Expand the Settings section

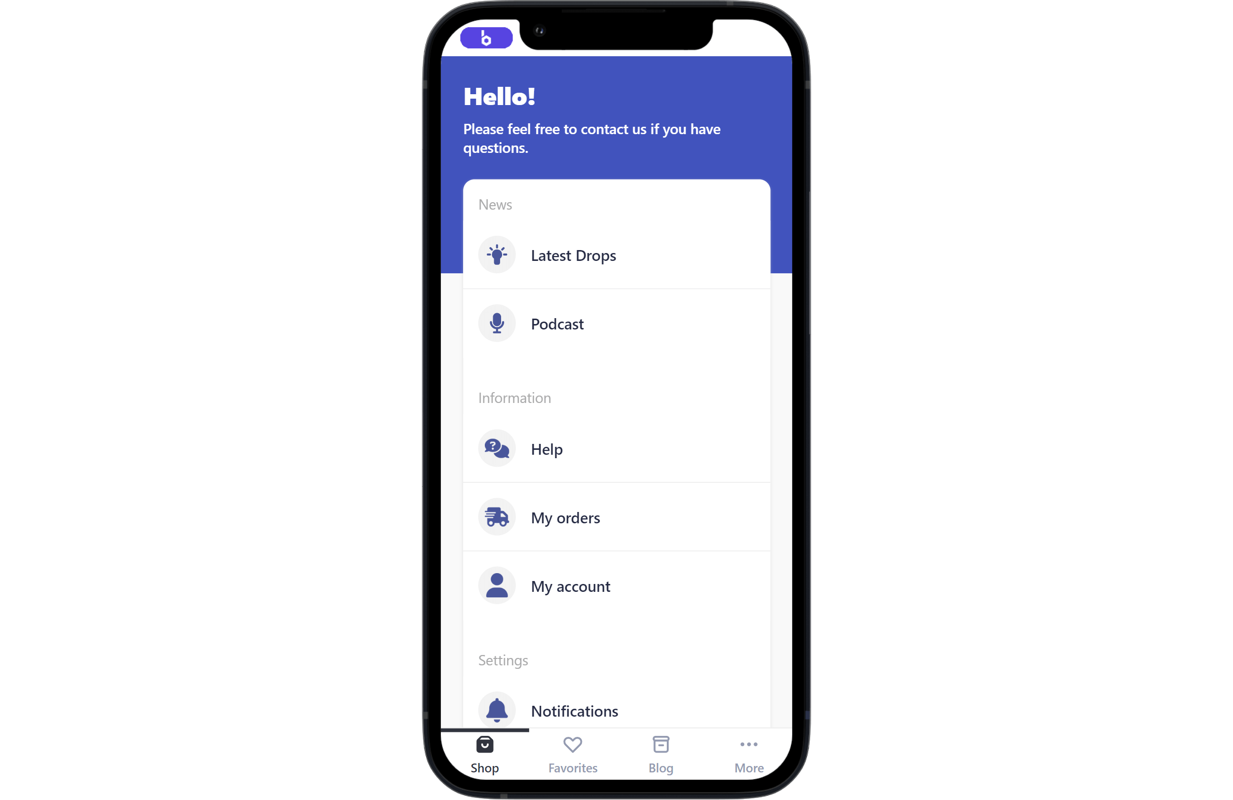coord(503,659)
